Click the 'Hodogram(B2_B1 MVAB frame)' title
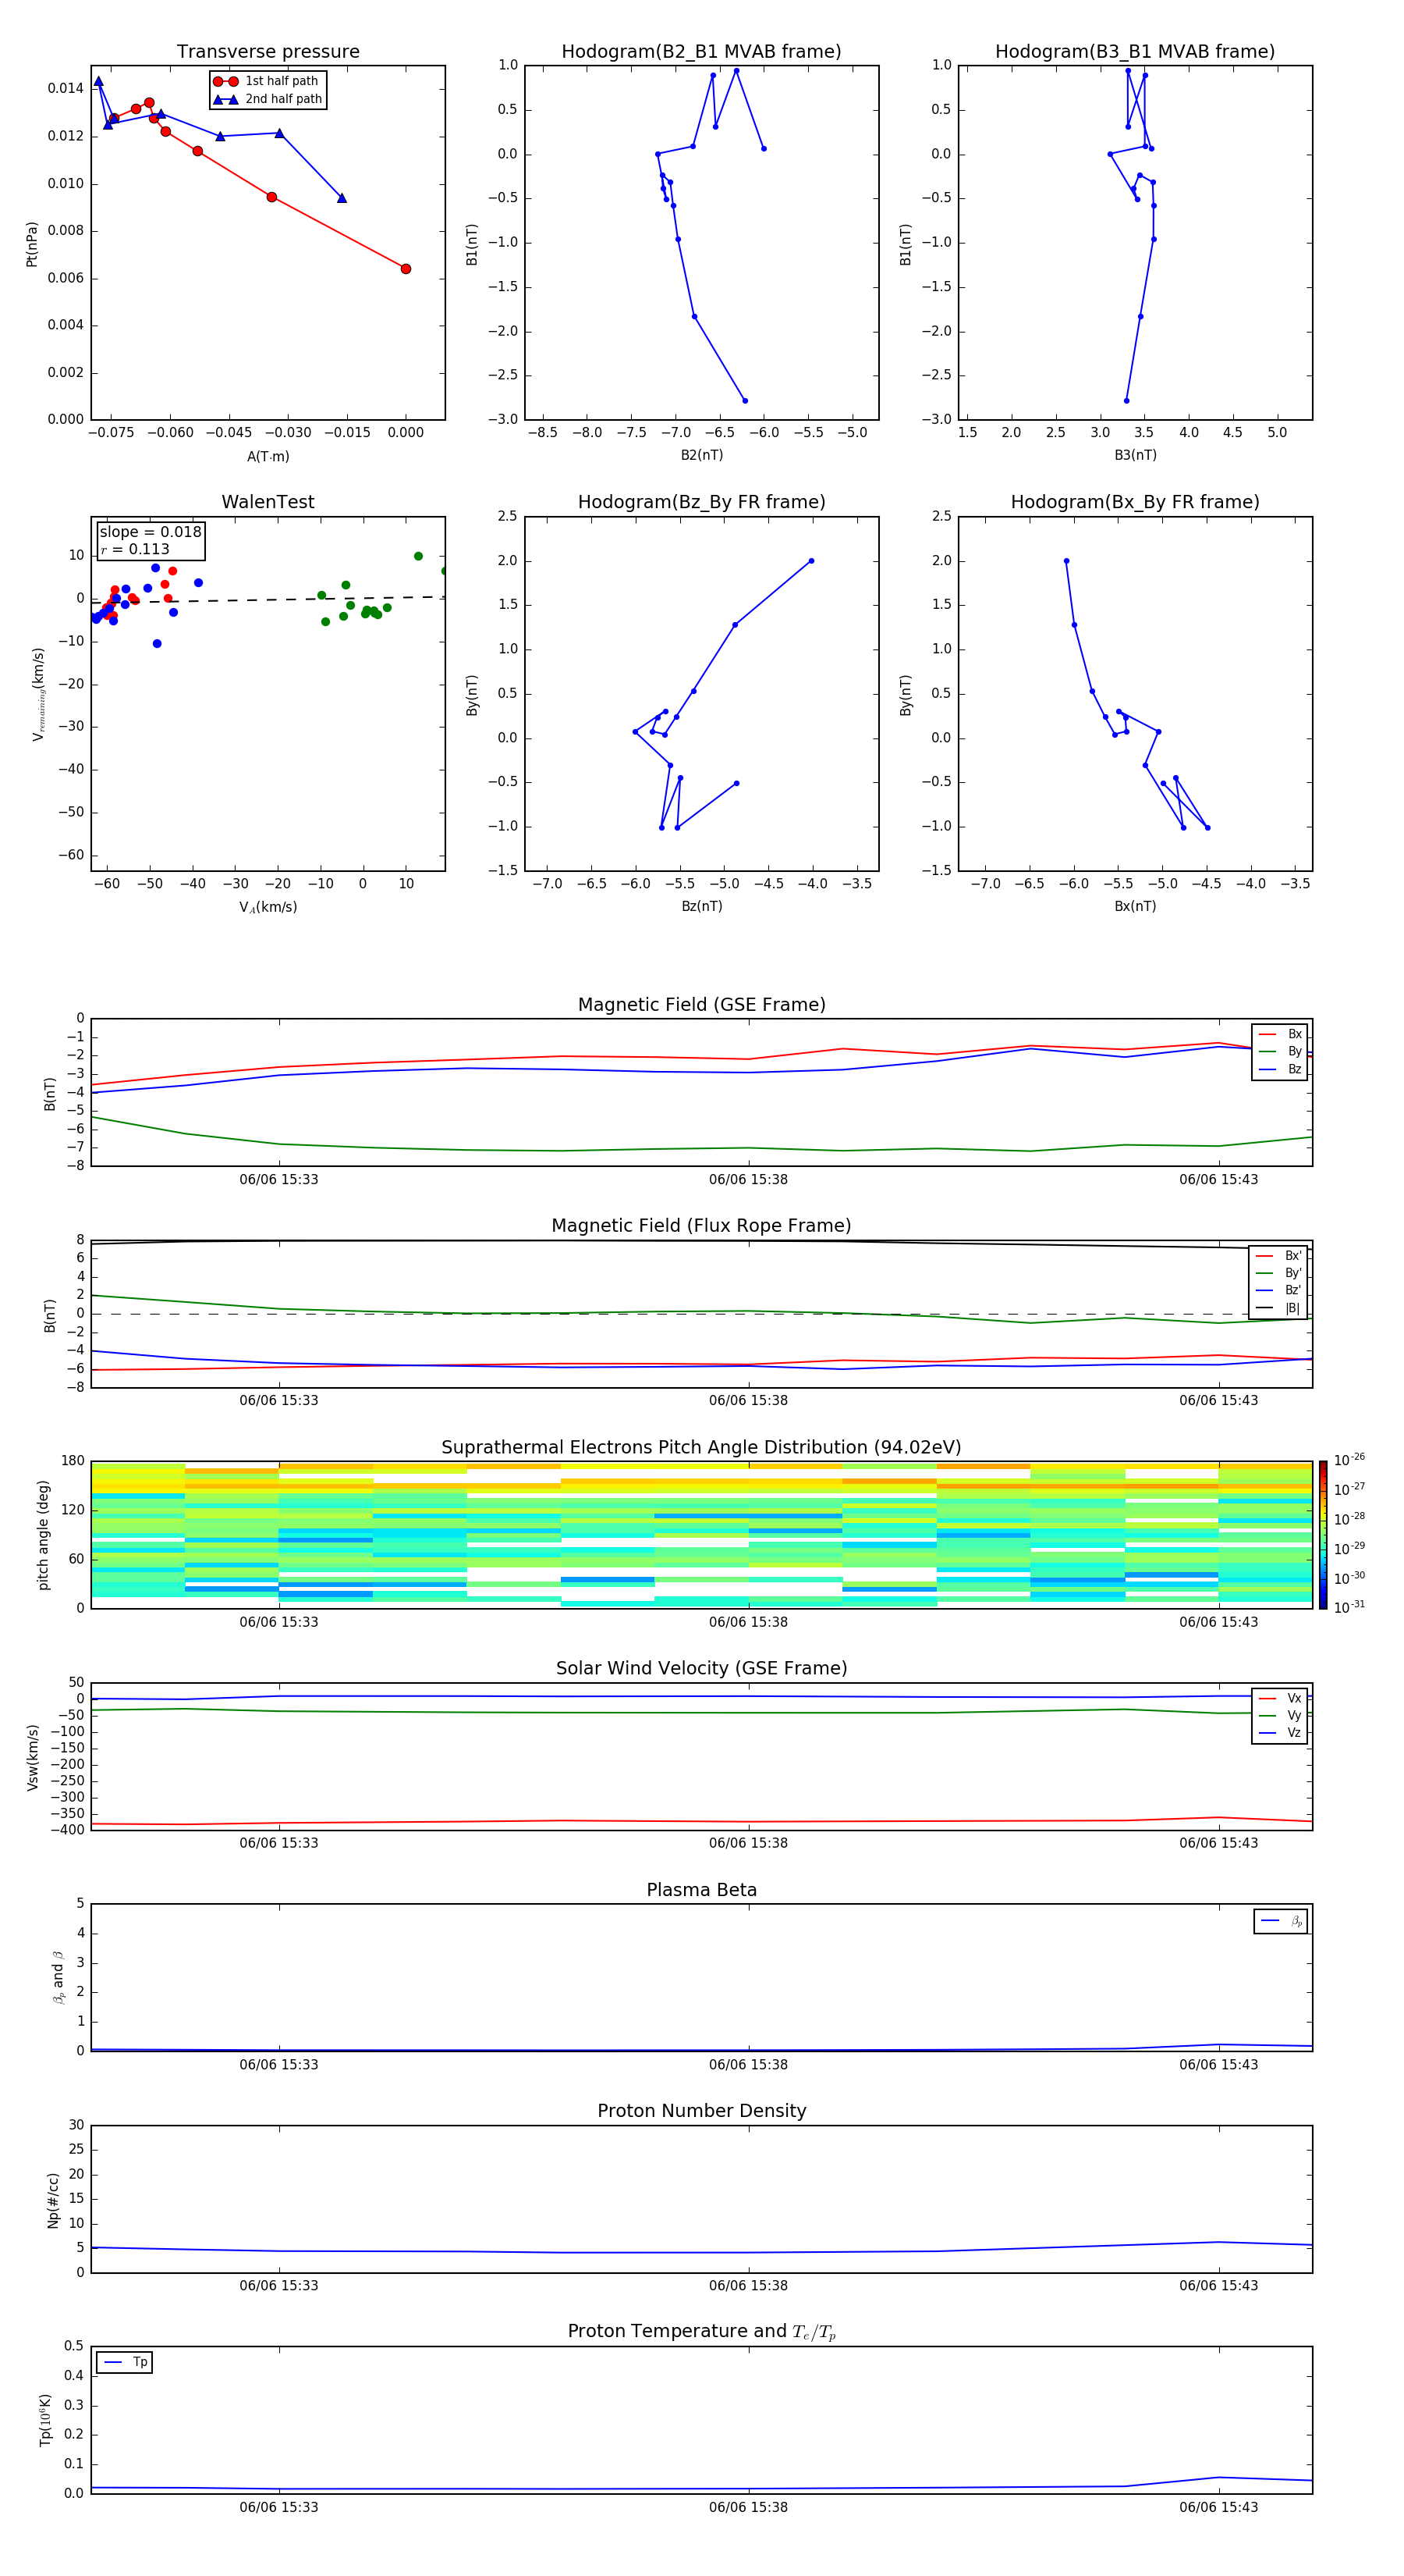 click(701, 51)
